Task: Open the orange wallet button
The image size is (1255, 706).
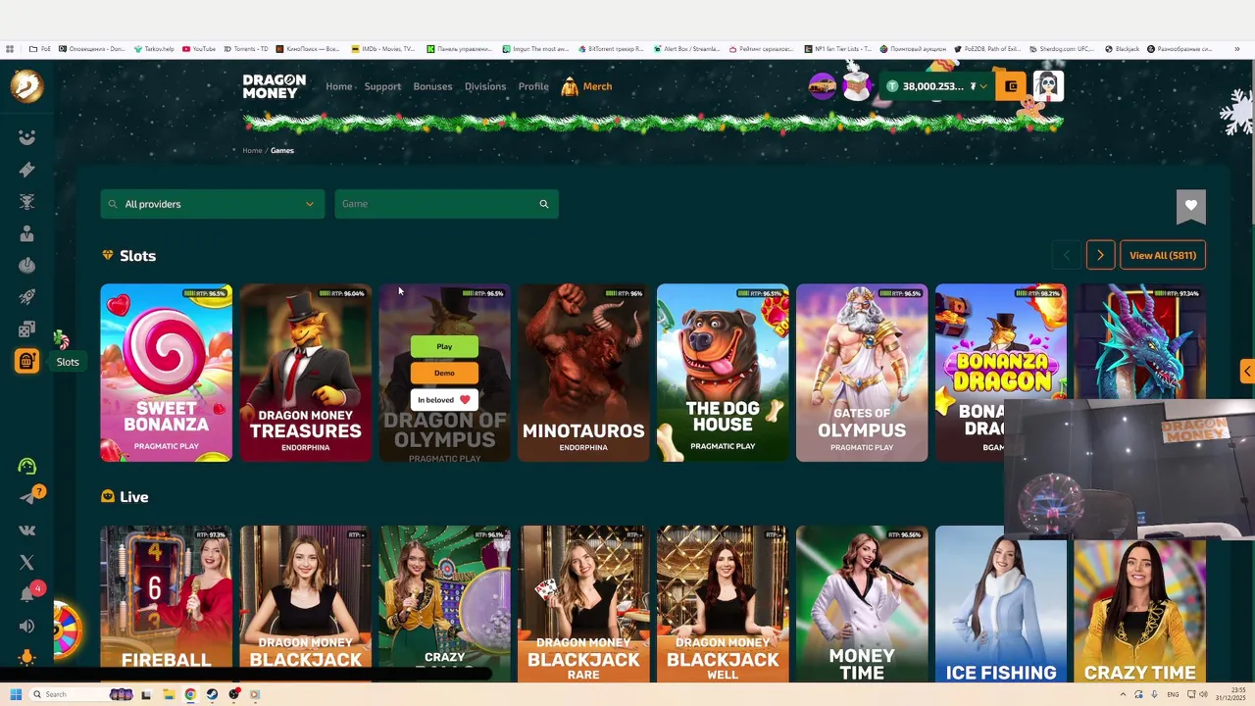Action: tap(1011, 86)
